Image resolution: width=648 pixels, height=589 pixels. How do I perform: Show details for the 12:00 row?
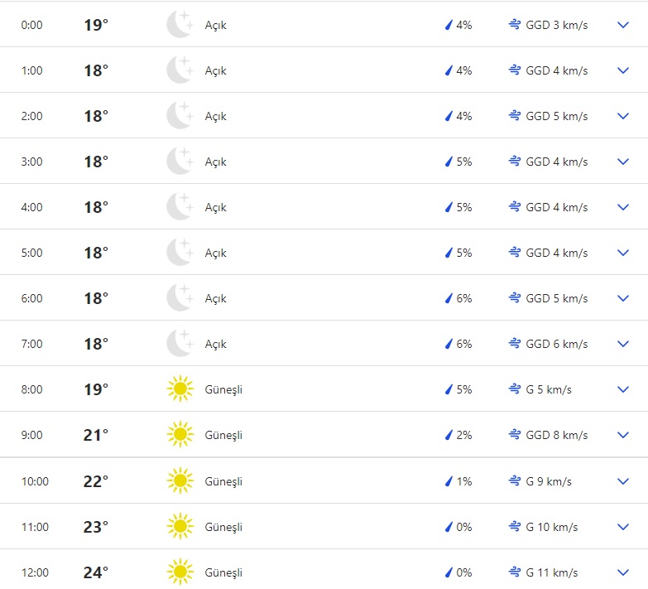pyautogui.click(x=624, y=572)
